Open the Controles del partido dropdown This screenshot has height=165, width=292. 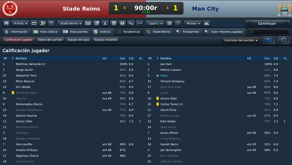pos(240,40)
